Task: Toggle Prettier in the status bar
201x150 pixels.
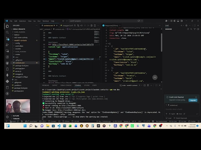Action: (x=192, y=121)
